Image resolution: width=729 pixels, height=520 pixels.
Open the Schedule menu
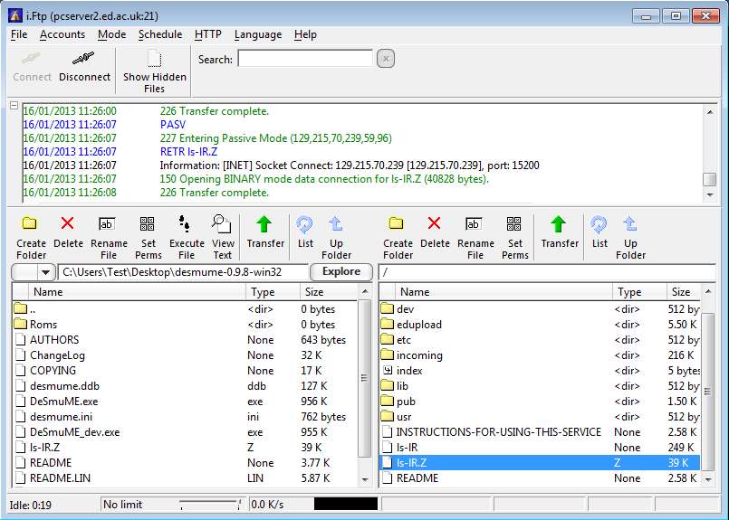pos(160,34)
